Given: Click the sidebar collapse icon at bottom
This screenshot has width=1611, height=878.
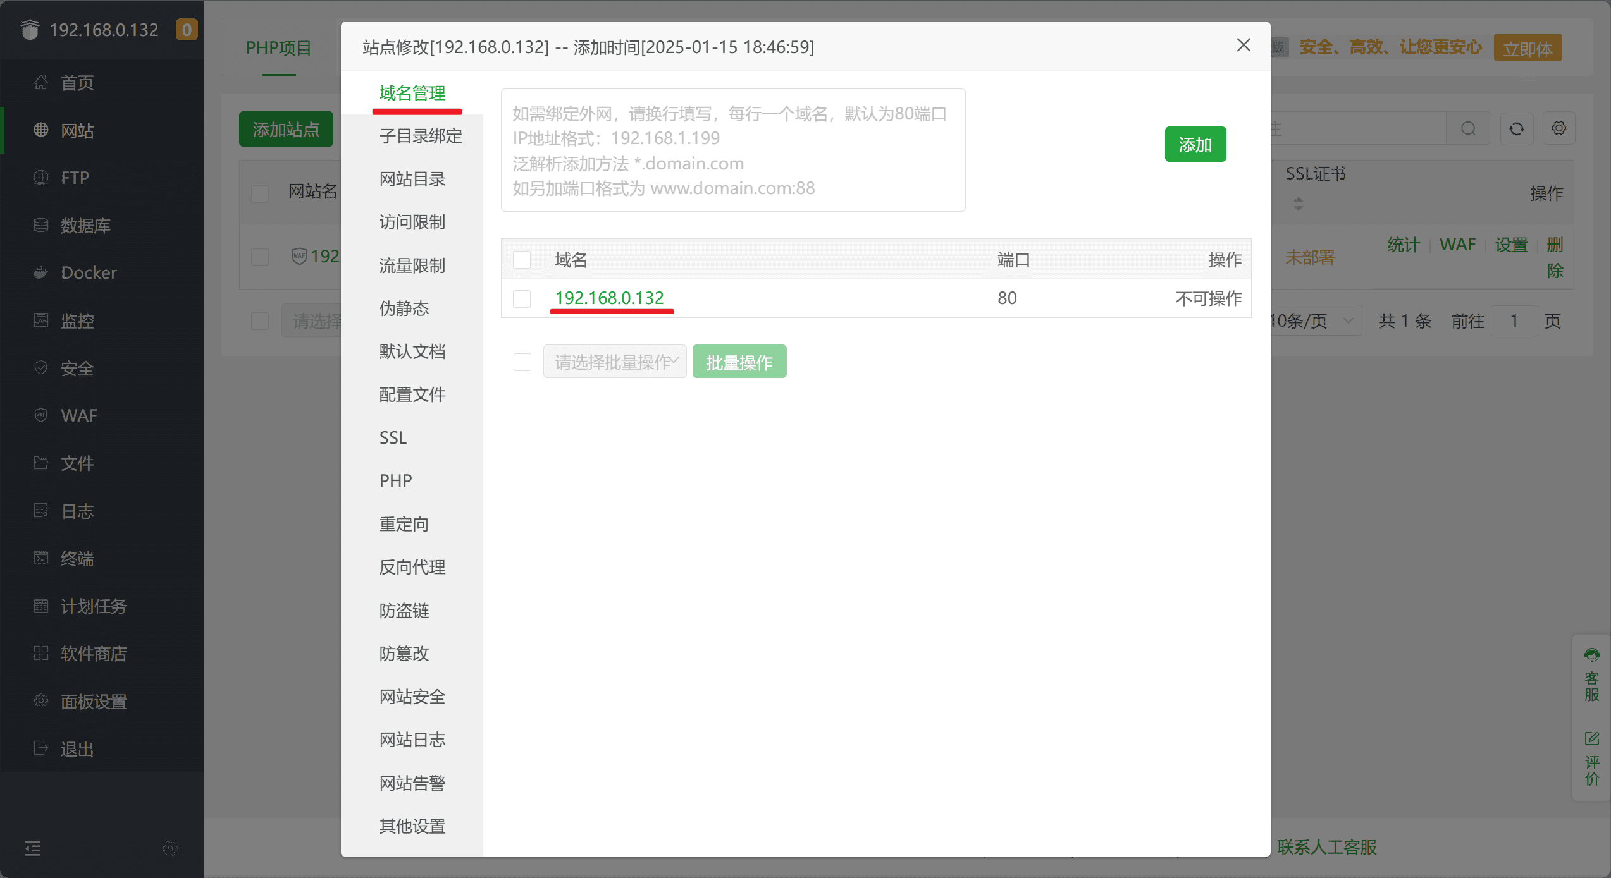Looking at the screenshot, I should [x=33, y=848].
